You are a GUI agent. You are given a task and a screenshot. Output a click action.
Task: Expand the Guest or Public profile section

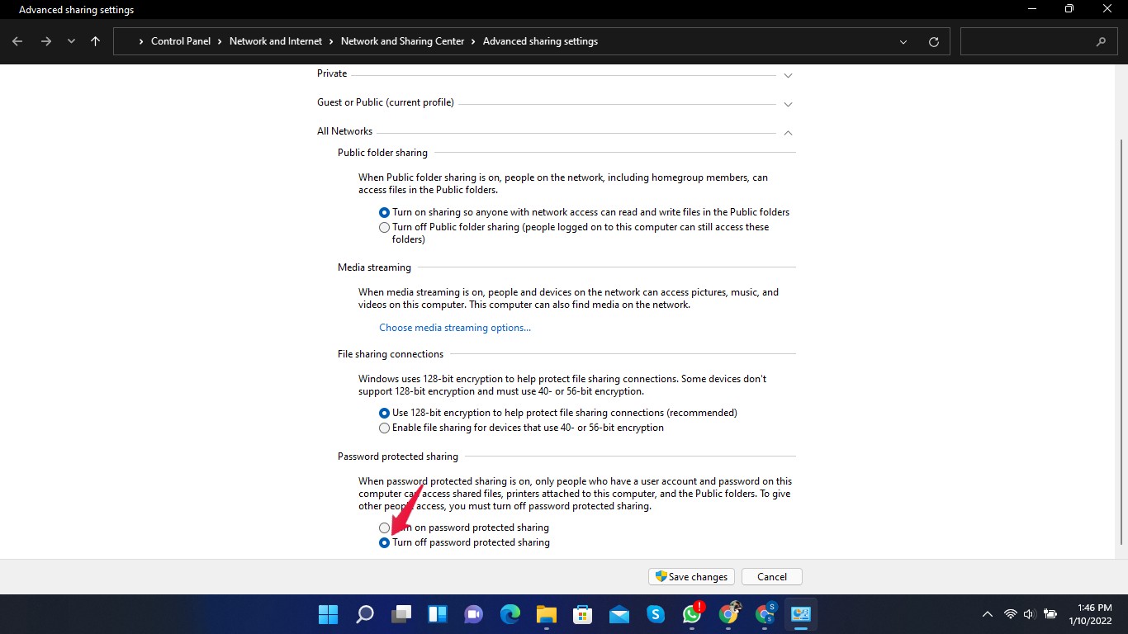[788, 104]
